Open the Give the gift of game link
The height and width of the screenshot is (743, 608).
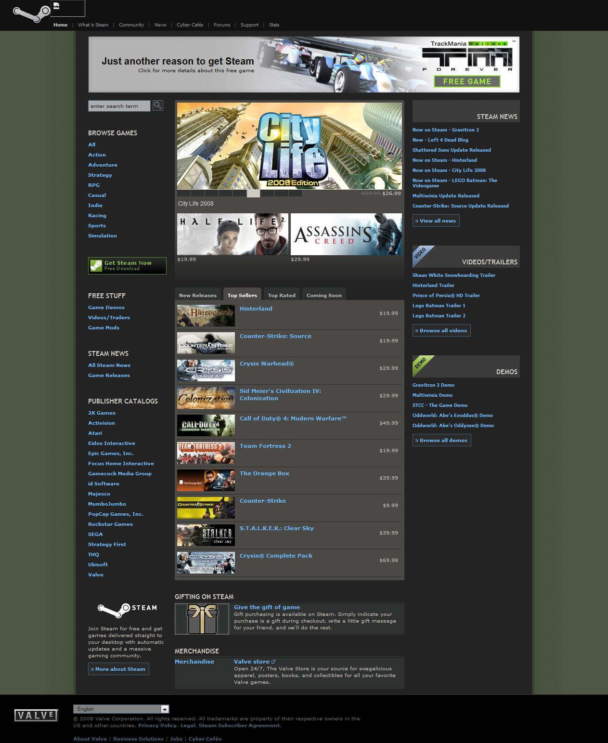tap(267, 607)
